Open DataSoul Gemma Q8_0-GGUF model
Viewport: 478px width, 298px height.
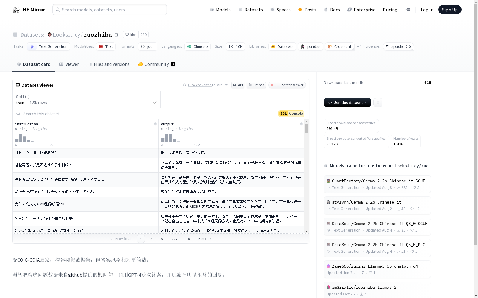377,226
